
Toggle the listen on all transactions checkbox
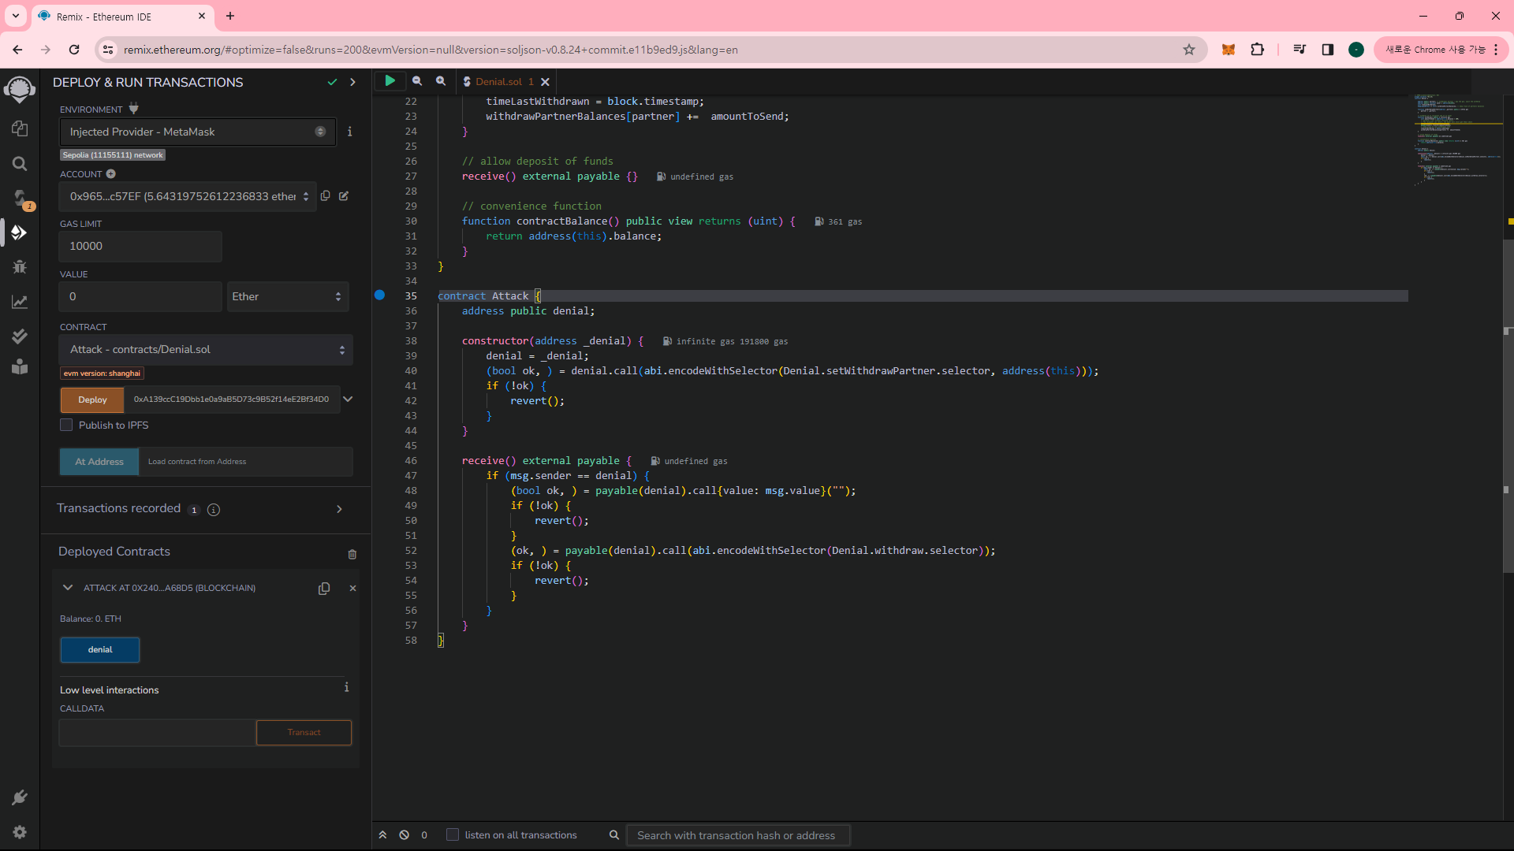453,834
